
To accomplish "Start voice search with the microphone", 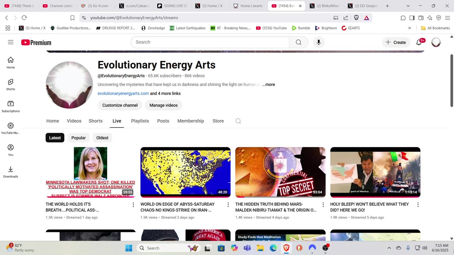I will click(319, 42).
